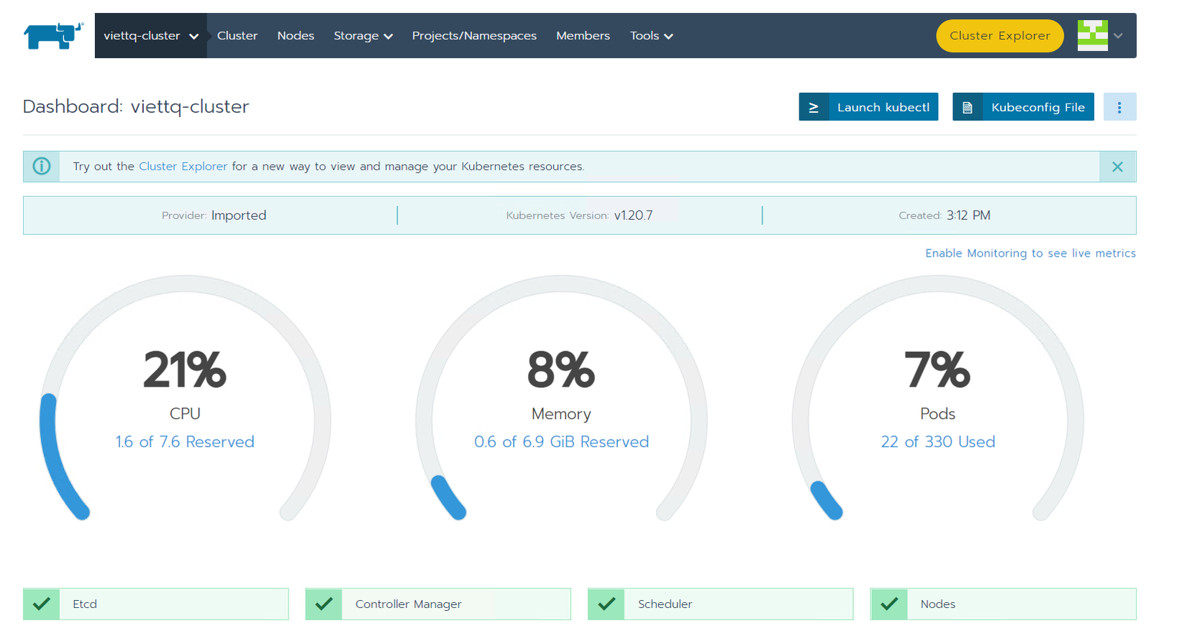Click the Nodes component status label
The image size is (1187, 641).
[x=938, y=604]
